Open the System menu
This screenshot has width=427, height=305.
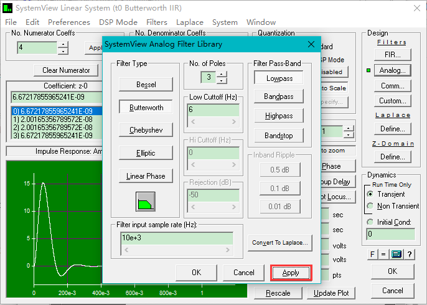point(225,22)
